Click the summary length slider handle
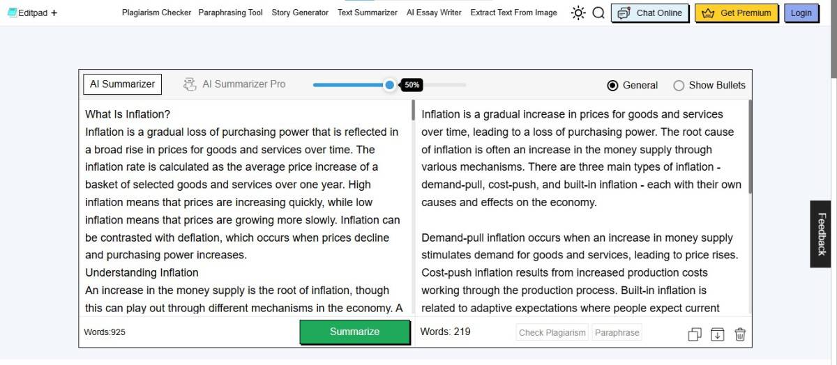The height and width of the screenshot is (365, 837). [x=390, y=85]
